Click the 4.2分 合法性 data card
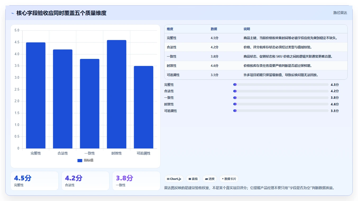The width and height of the screenshot is (358, 201). [x=85, y=181]
